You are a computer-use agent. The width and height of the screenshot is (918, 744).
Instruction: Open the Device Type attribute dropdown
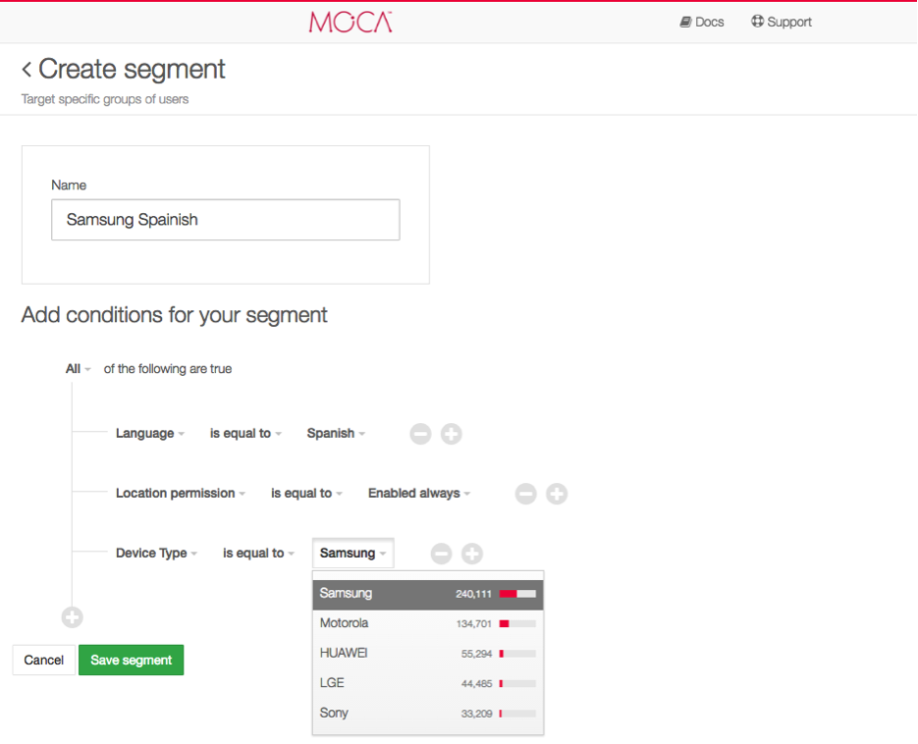click(156, 553)
